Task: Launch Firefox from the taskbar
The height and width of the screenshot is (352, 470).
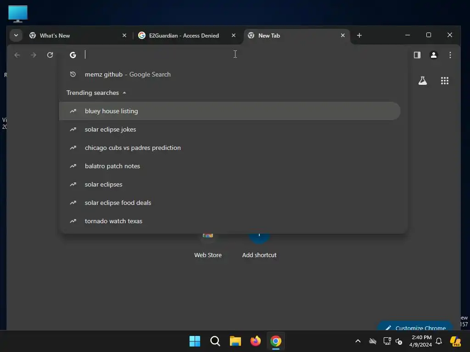Action: pos(255,341)
